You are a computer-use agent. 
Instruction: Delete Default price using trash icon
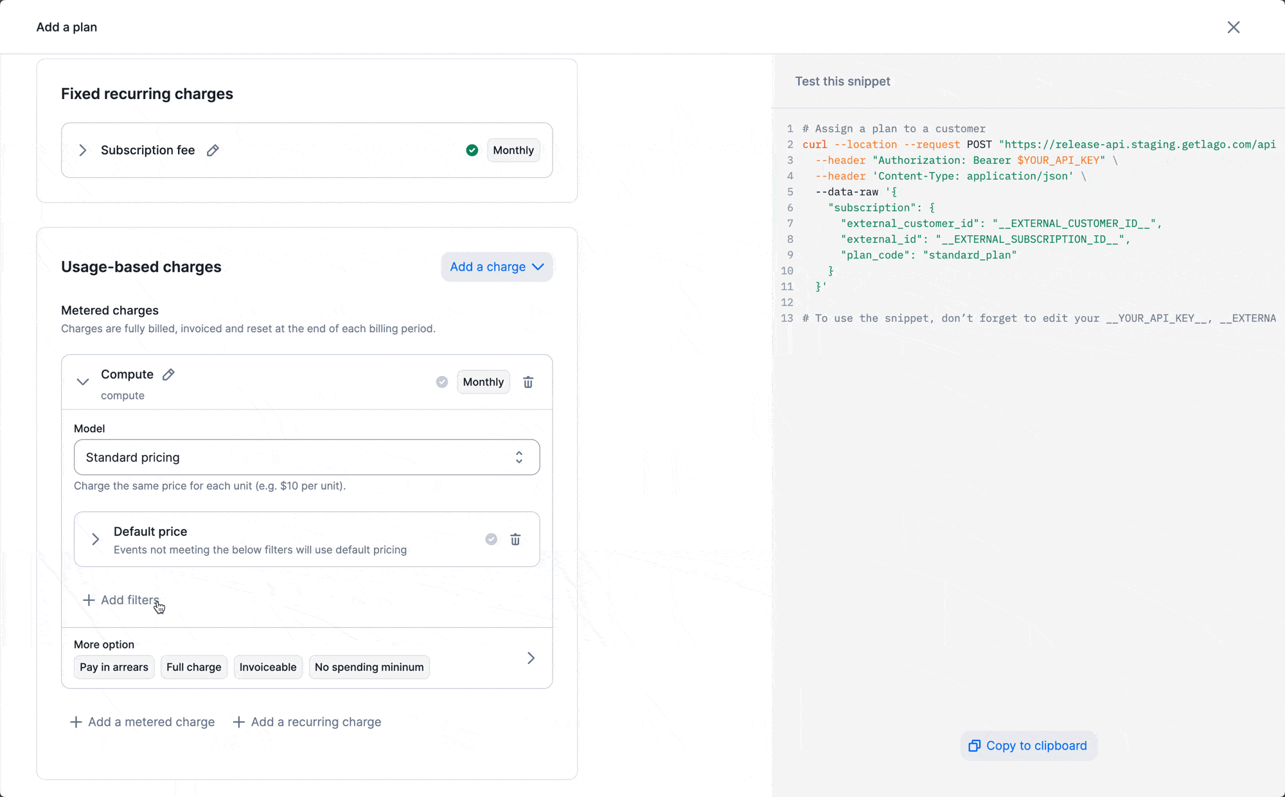(x=515, y=540)
